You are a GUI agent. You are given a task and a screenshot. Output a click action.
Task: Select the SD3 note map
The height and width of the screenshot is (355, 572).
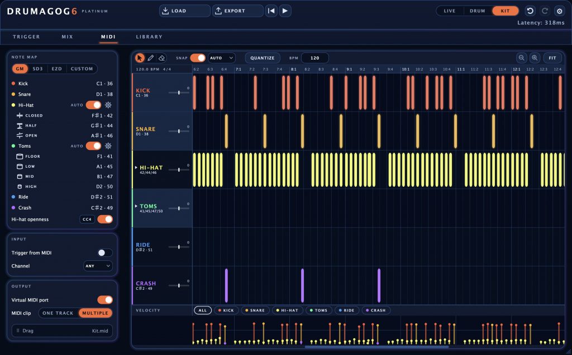coord(37,69)
